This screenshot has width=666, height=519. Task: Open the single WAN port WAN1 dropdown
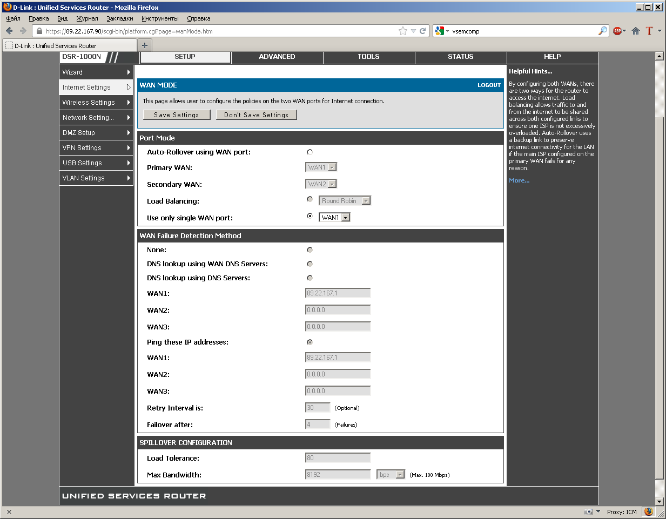[x=334, y=218]
